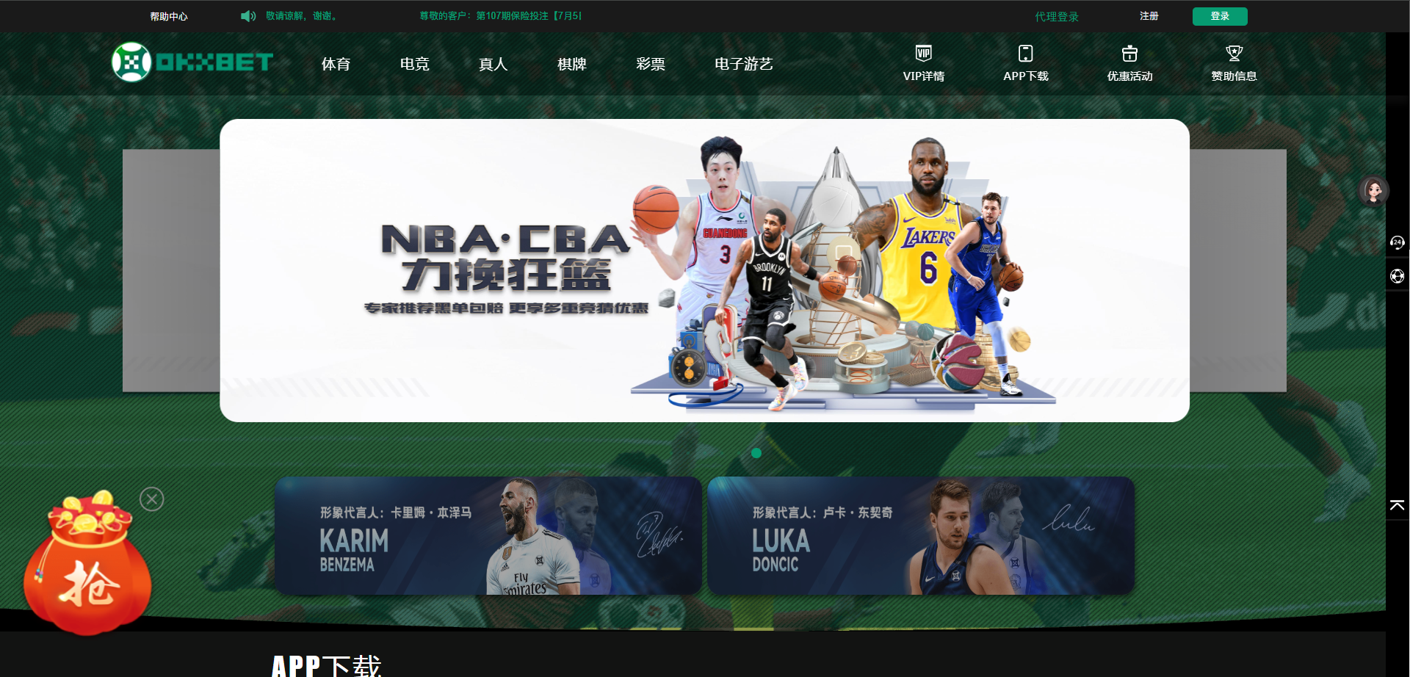Open the Luka Doncic ambassador card
1410x677 pixels.
pyautogui.click(x=920, y=535)
